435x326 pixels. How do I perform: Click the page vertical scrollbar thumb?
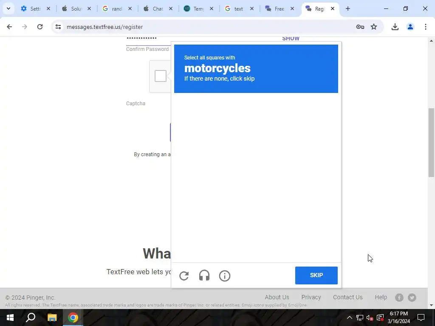coord(431,143)
